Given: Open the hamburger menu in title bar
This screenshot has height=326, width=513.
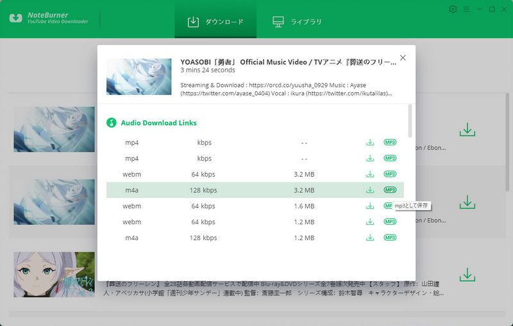Looking at the screenshot, I should tap(467, 9).
